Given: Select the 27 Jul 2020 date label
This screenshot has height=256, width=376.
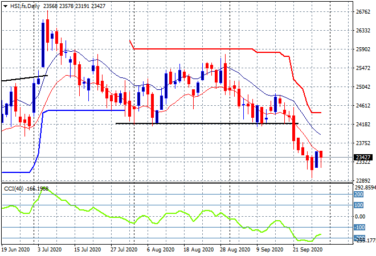Looking at the screenshot, I should [x=124, y=250].
